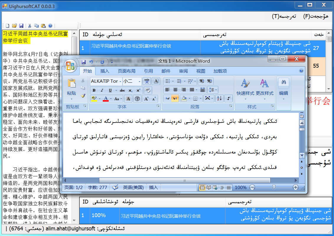Click the Shrink Font icon
This screenshot has height=236, width=334.
point(154,99)
